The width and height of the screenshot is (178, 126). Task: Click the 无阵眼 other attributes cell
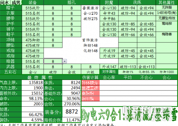click(x=167, y=8)
